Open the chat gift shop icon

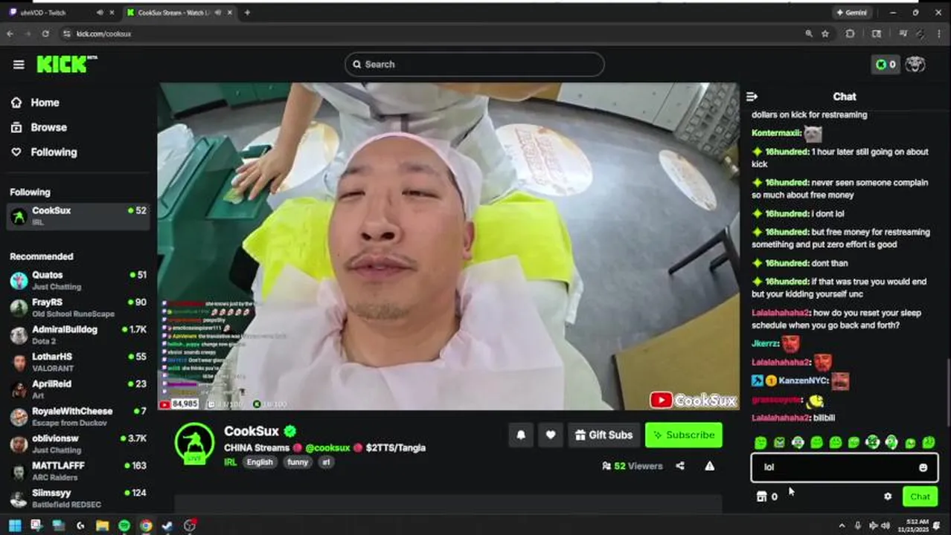[761, 497]
